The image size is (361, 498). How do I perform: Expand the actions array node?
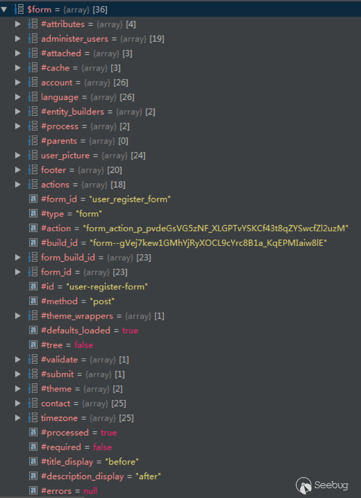pyautogui.click(x=18, y=185)
